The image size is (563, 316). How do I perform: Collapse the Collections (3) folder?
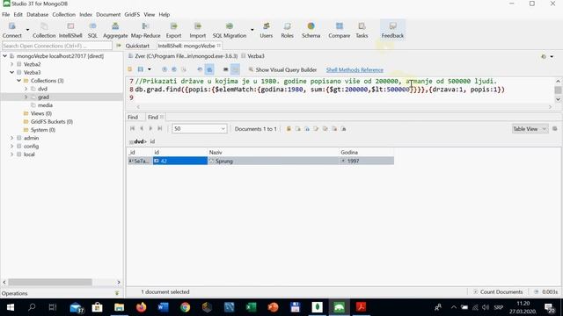click(19, 81)
